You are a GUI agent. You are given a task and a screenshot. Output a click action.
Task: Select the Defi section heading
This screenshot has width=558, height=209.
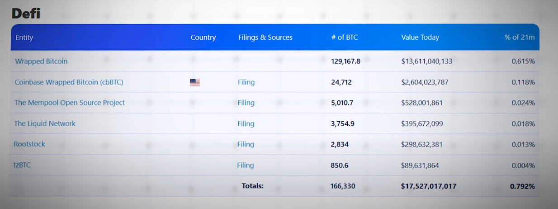[x=26, y=14]
